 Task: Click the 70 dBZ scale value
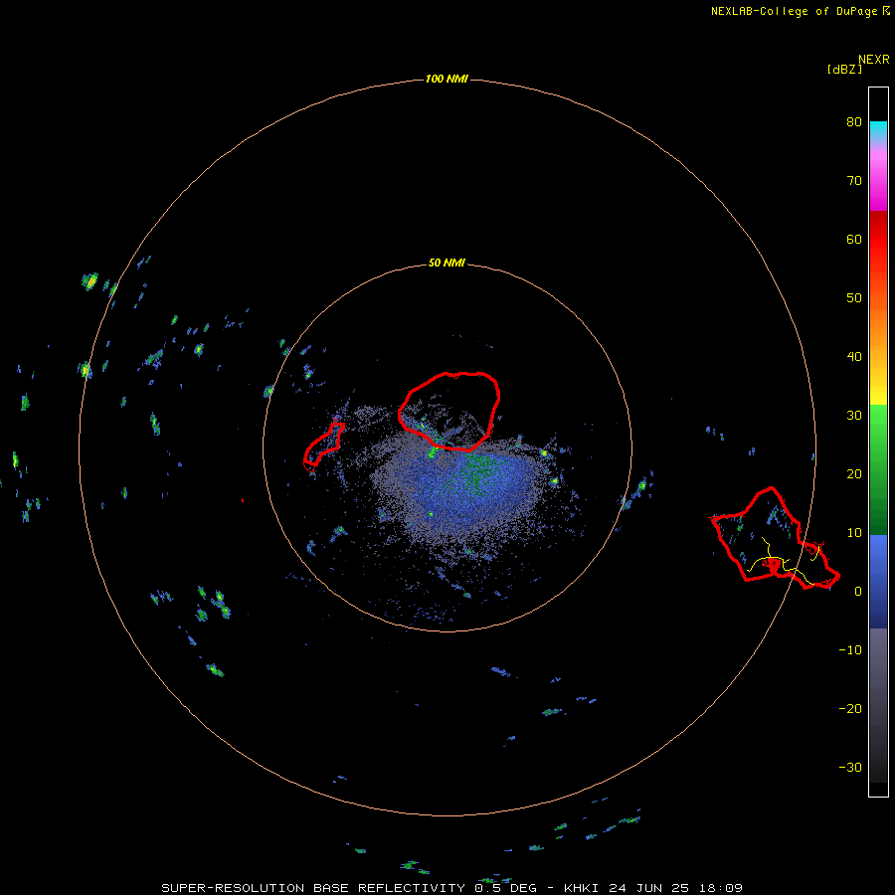[854, 180]
